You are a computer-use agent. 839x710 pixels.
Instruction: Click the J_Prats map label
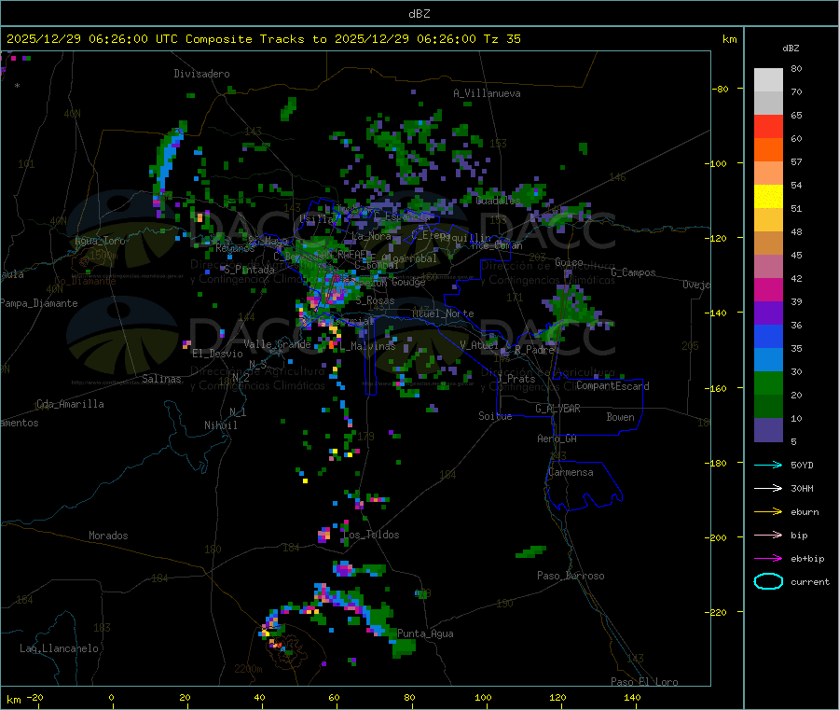click(516, 379)
